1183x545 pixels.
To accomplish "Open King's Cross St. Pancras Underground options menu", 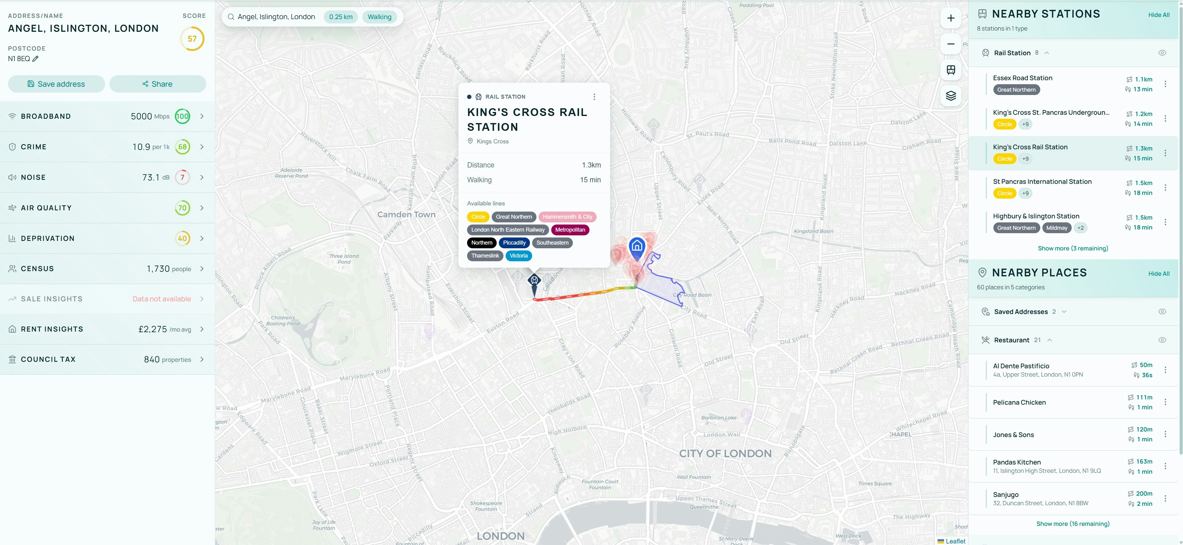I will point(1165,118).
